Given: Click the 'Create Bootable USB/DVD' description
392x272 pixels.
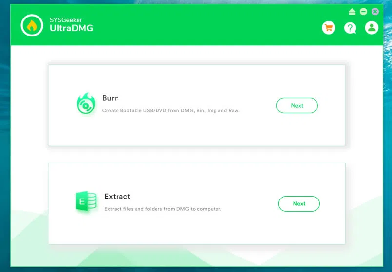Looking at the screenshot, I should pos(171,111).
